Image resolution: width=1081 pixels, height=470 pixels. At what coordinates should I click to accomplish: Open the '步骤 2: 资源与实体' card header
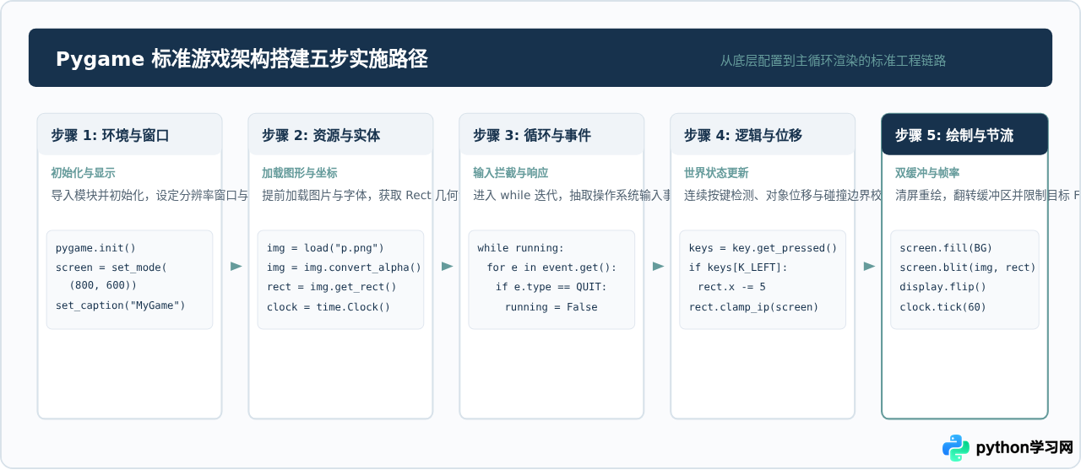[x=341, y=135]
